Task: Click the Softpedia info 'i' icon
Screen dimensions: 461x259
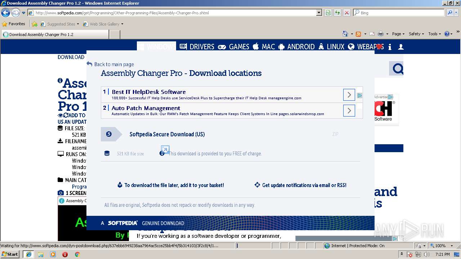Action: tap(390, 47)
